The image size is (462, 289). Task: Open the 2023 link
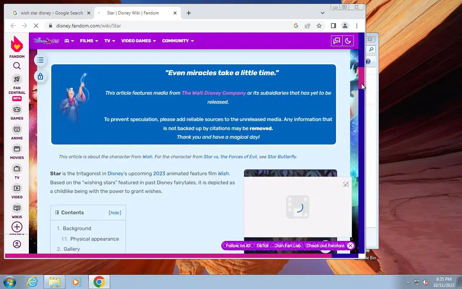coord(159,173)
